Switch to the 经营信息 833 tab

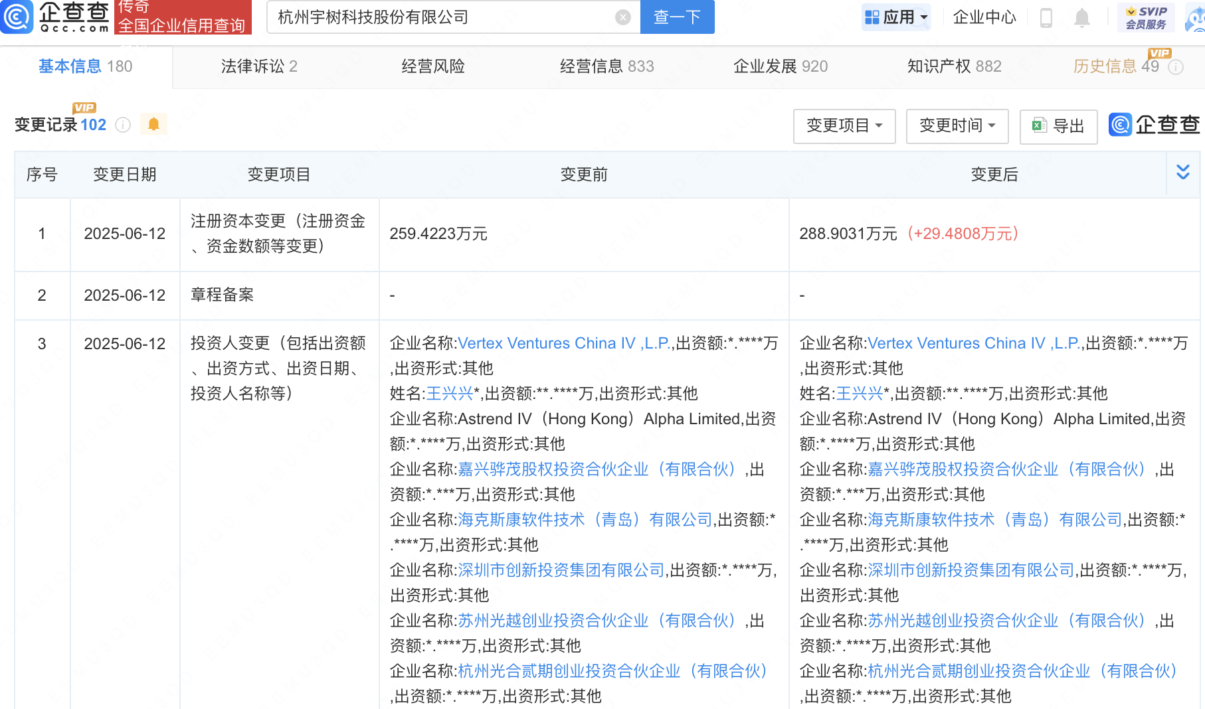point(606,66)
